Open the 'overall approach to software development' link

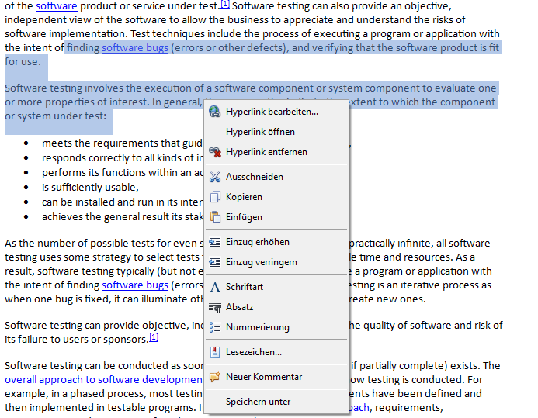[x=104, y=380]
